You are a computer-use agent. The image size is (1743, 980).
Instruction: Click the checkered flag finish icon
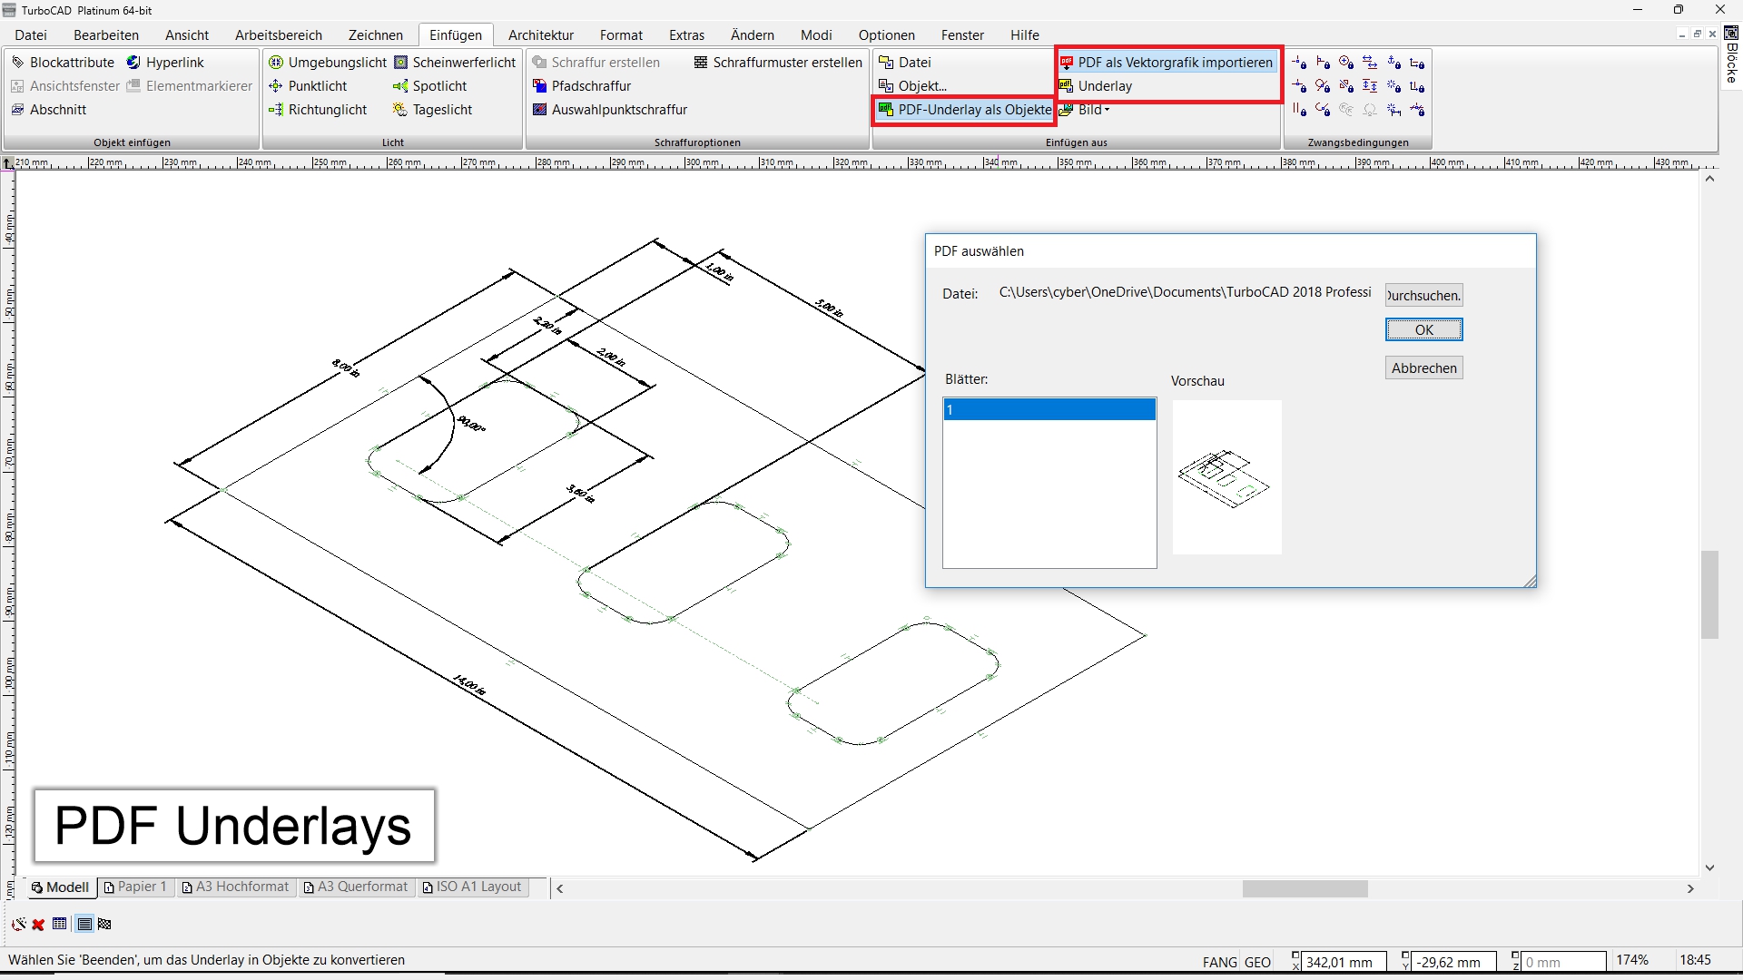point(104,925)
